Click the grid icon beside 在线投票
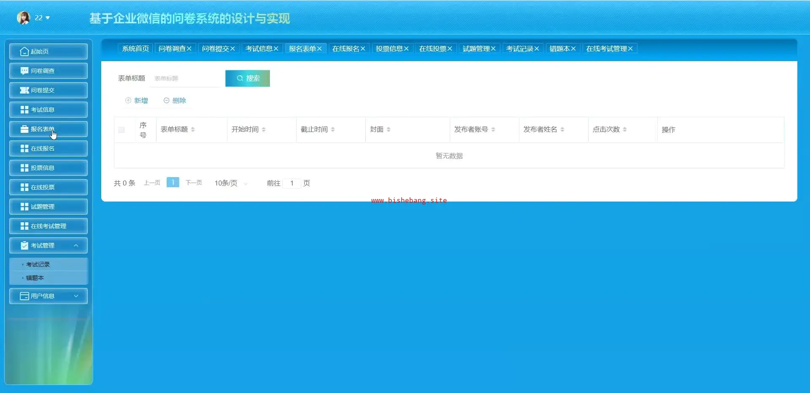 pos(24,187)
